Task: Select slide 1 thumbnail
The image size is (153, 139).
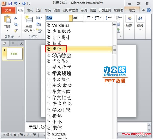Action: click(x=15, y=54)
